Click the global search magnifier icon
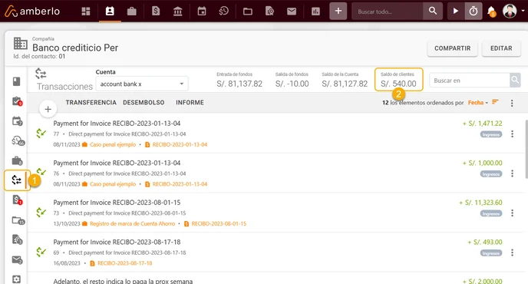This screenshot has height=284, width=528. point(433,11)
